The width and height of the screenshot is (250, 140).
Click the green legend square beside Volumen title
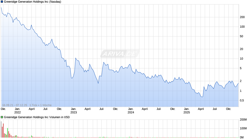pyautogui.click(x=2, y=117)
